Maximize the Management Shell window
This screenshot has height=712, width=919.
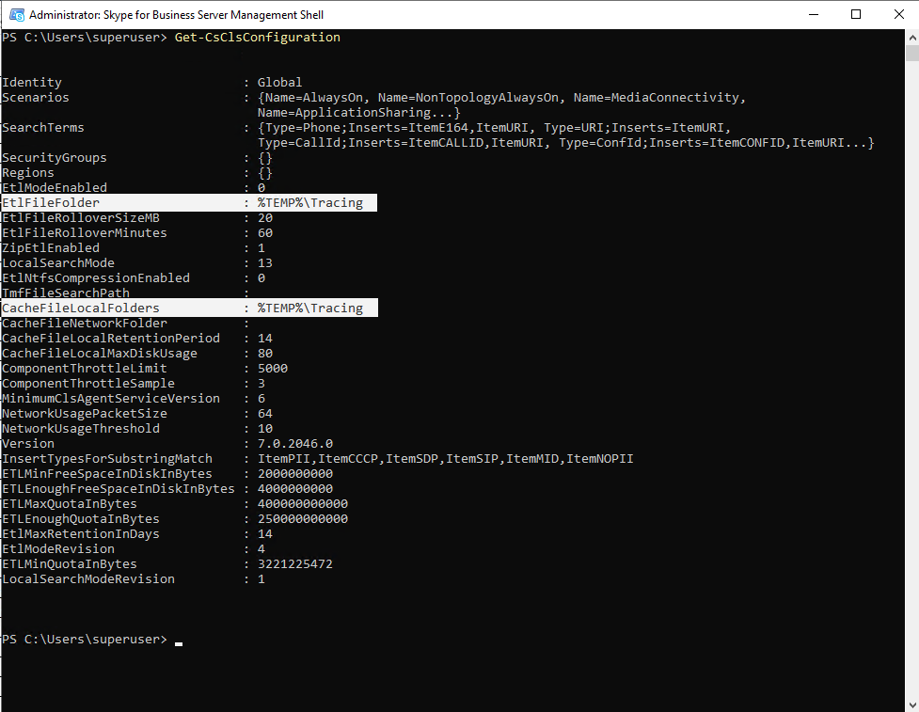point(856,15)
